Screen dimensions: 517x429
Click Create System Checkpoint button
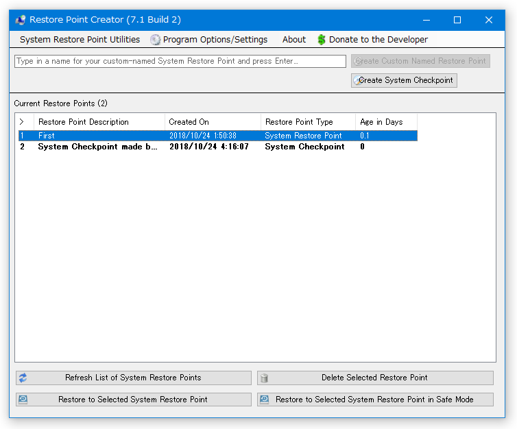point(404,80)
